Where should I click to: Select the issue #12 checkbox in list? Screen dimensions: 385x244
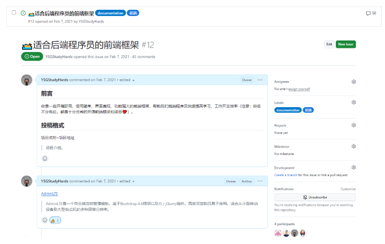pos(14,13)
